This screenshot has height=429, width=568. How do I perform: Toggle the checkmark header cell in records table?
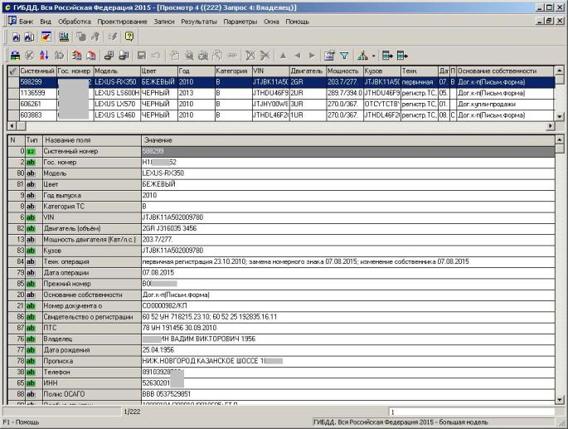tap(13, 71)
